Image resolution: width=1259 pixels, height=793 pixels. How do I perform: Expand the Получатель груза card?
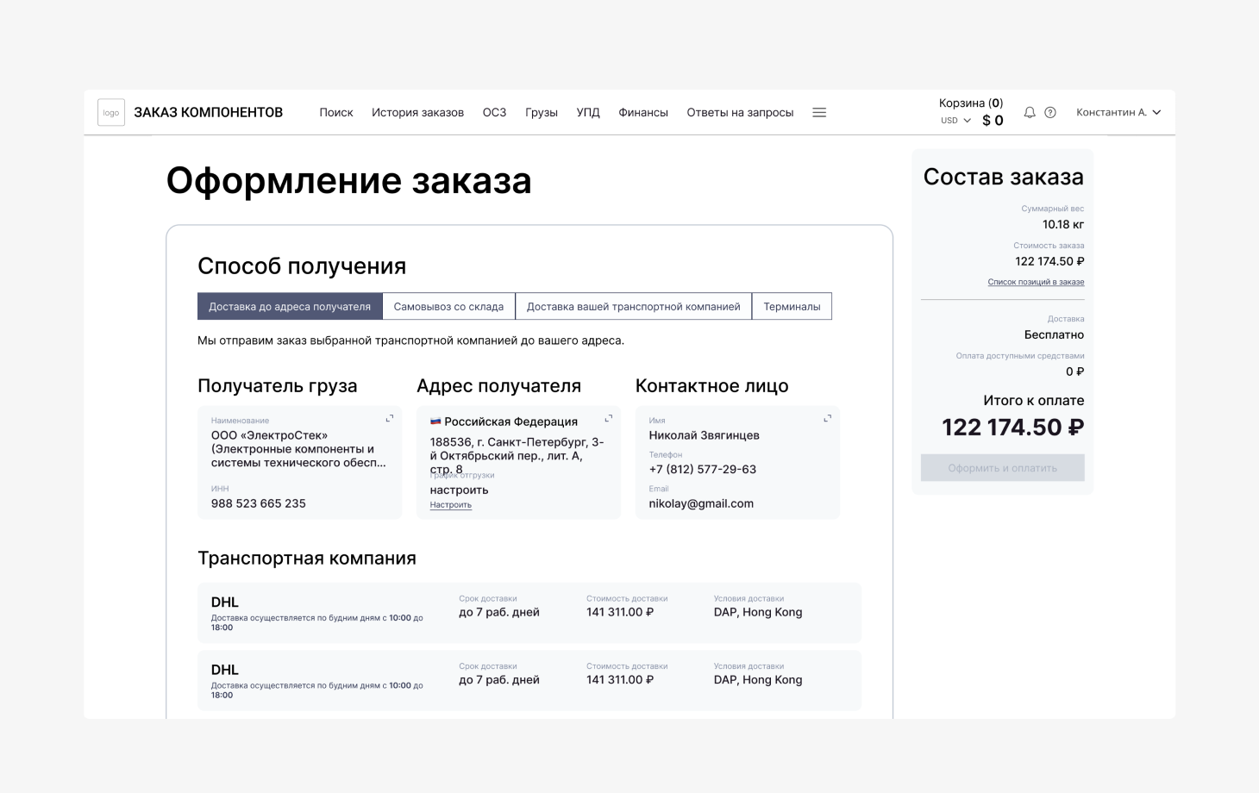click(x=390, y=418)
